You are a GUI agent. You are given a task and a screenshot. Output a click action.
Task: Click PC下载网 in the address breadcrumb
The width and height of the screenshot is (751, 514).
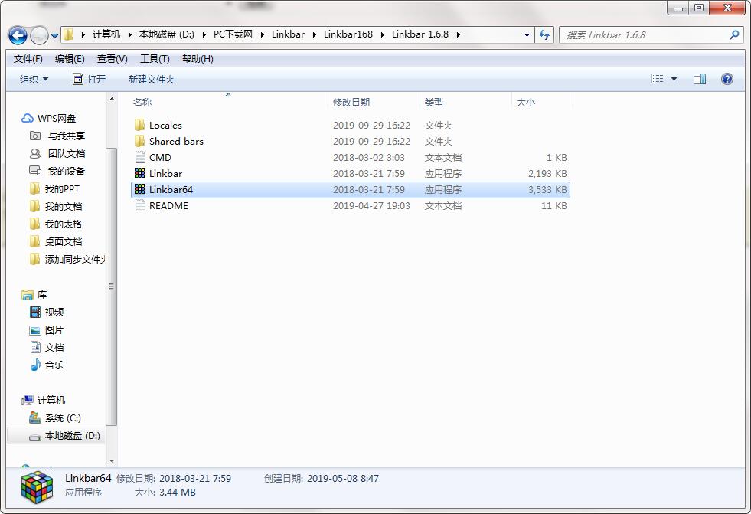coord(233,34)
